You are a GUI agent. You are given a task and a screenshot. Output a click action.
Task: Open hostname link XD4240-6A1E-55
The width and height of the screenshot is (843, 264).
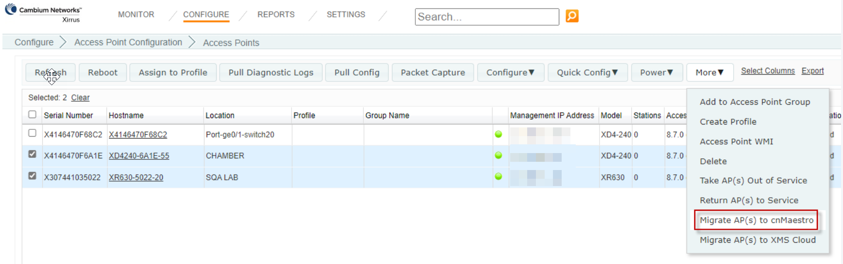coord(139,155)
